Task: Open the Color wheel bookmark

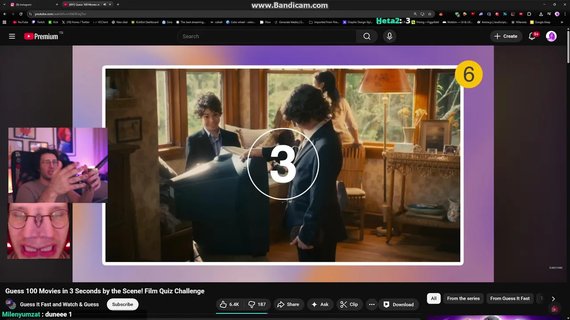Action: (x=241, y=22)
